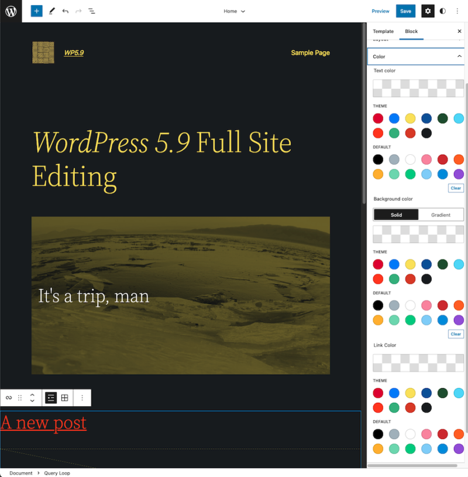Open the List View icon
This screenshot has width=468, height=477.
92,11
